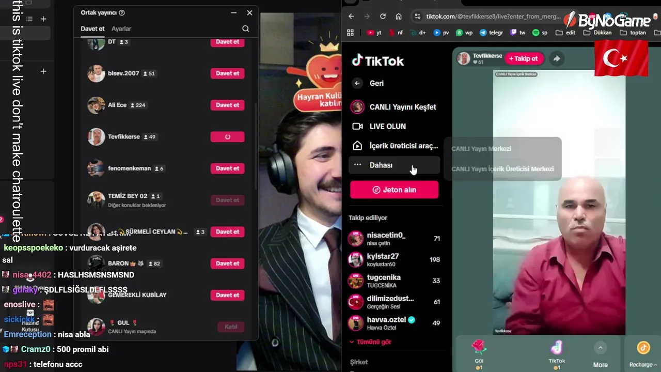Follow Tevfikkerse with Takip et button
The height and width of the screenshot is (372, 661).
[x=523, y=58]
